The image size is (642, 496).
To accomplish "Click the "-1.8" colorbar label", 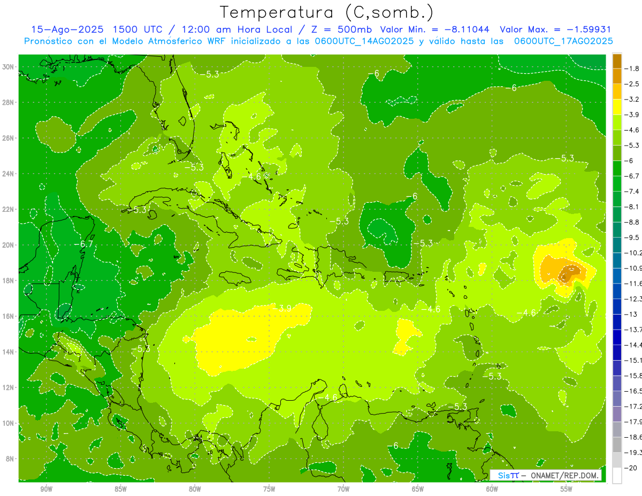I will tap(633, 68).
